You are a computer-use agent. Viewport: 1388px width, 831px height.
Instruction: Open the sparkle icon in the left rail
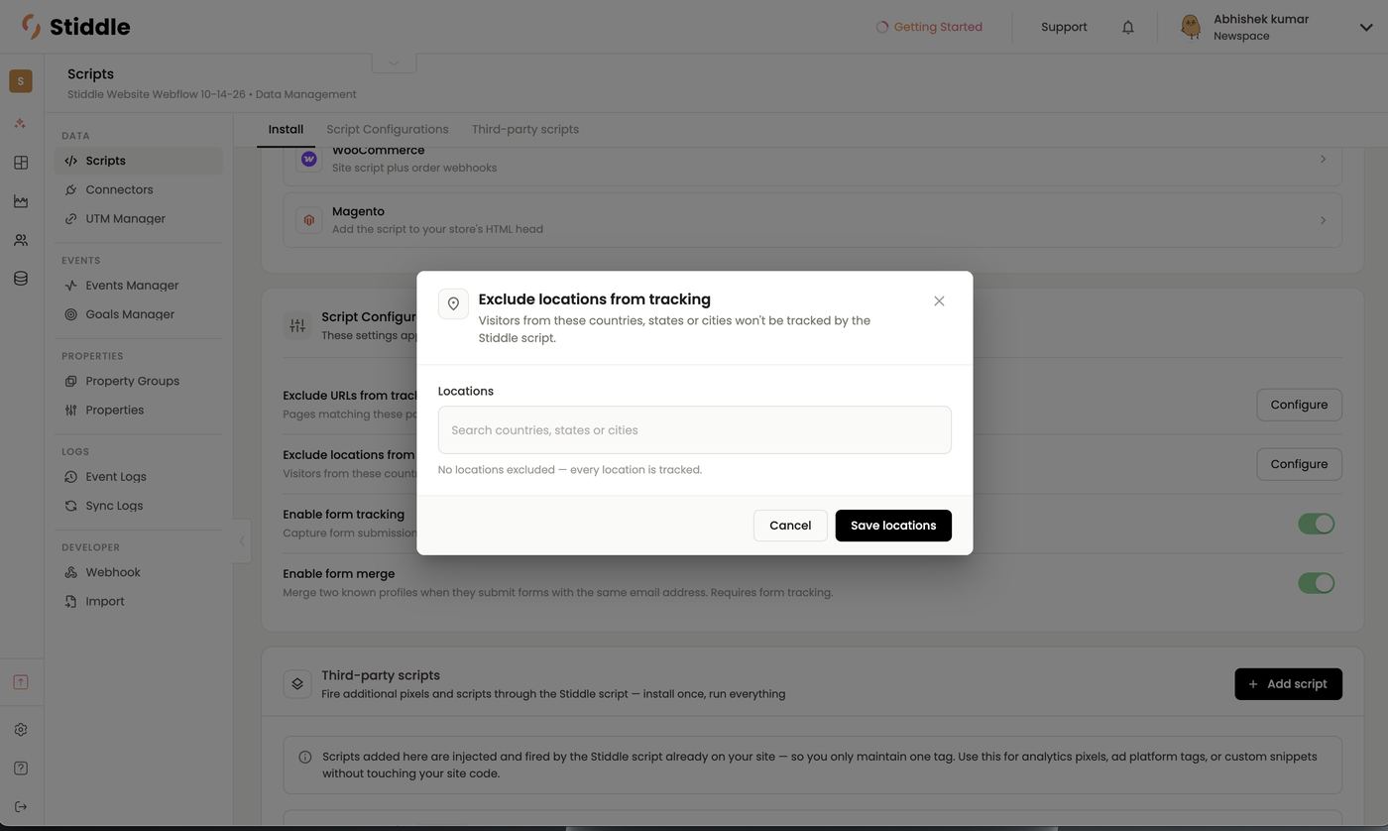tap(21, 123)
